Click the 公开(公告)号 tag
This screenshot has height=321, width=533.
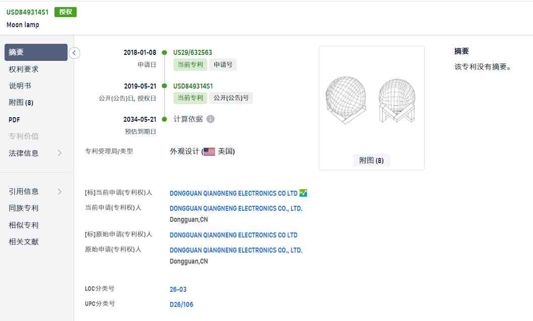[x=231, y=98]
